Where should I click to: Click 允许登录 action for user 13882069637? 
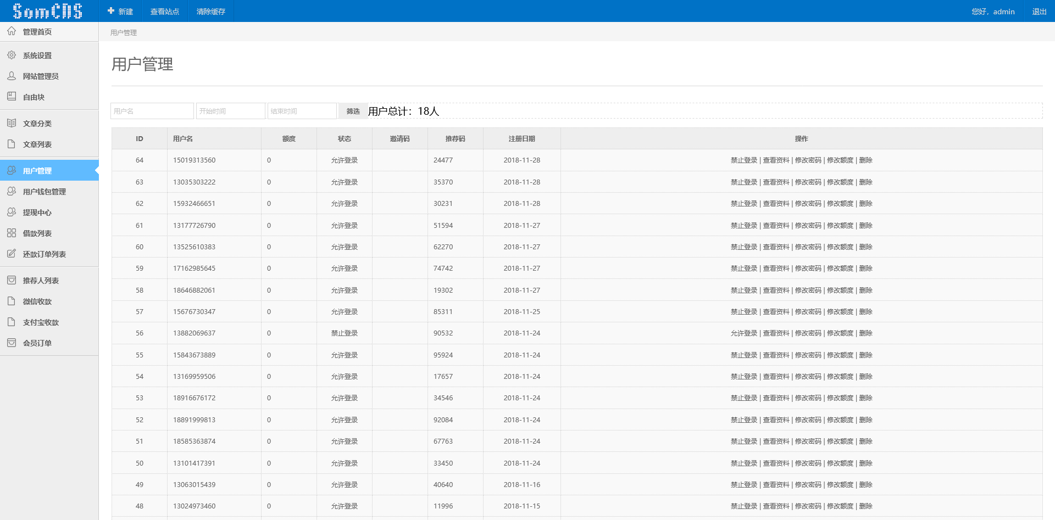pos(744,333)
